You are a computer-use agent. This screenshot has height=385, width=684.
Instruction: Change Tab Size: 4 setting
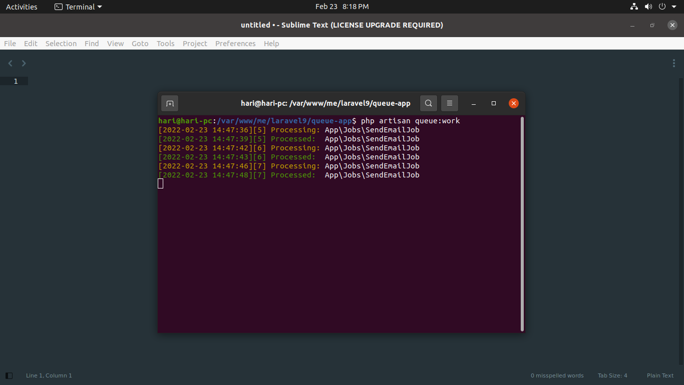[612, 375]
